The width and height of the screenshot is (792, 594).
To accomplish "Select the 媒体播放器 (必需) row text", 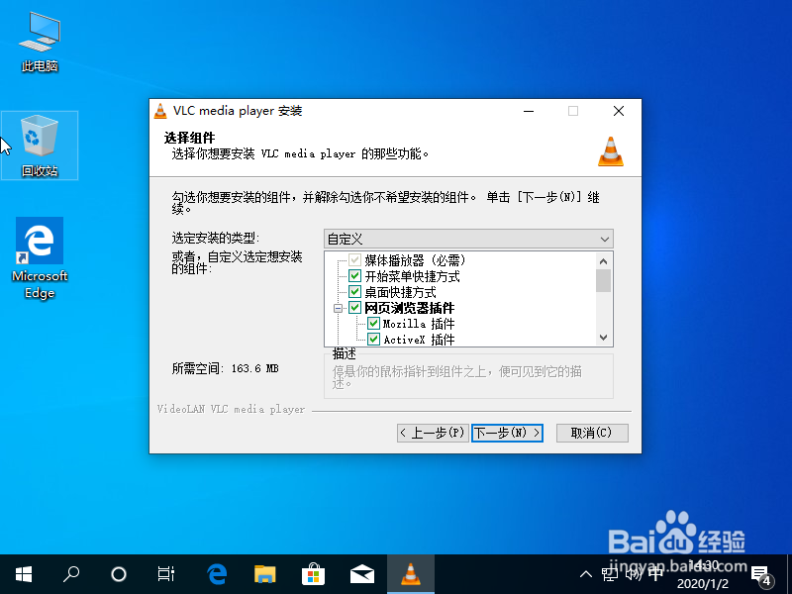I will pyautogui.click(x=415, y=260).
